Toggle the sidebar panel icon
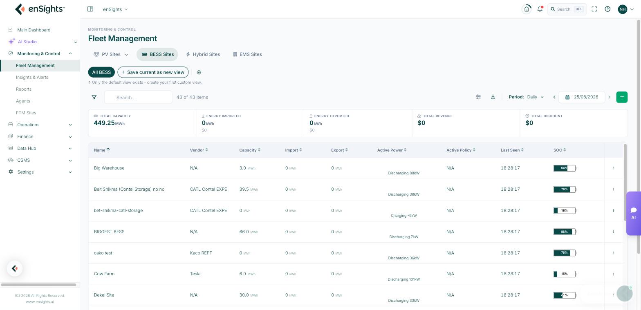Viewport: 641px width, 310px height. 90,9
